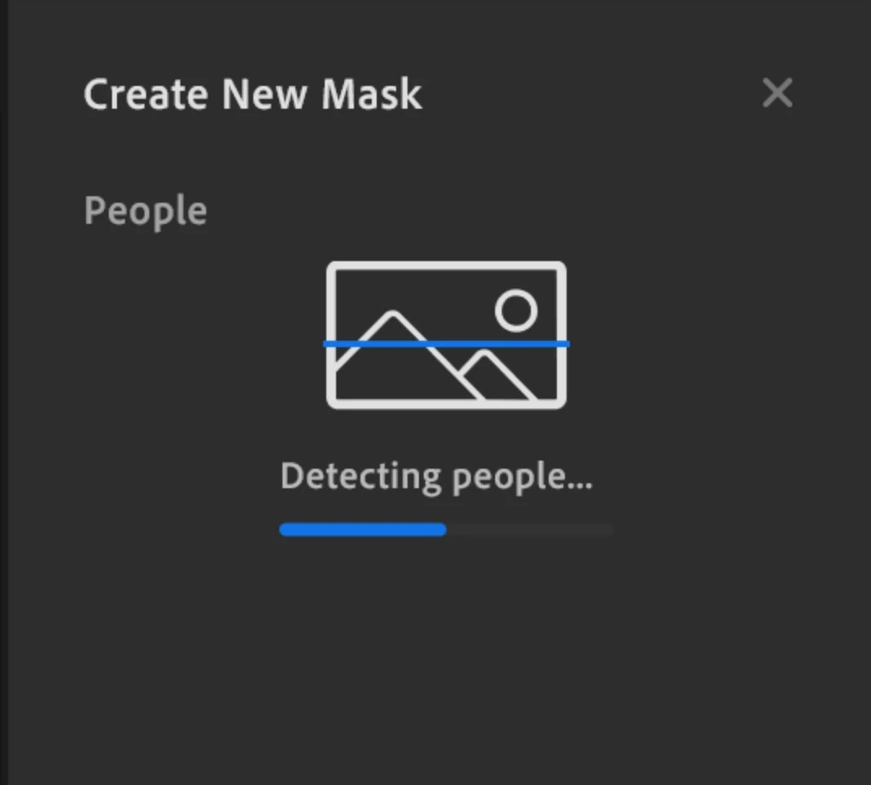
Task: Click the large mountain peak in the icon
Action: (393, 318)
